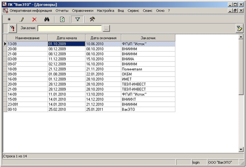Sort by the Дата начала column header
Screen dimensions: 246x167
click(66, 38)
